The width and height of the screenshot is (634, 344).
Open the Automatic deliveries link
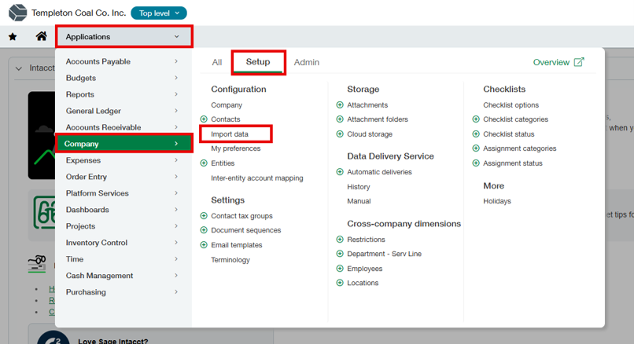click(379, 172)
